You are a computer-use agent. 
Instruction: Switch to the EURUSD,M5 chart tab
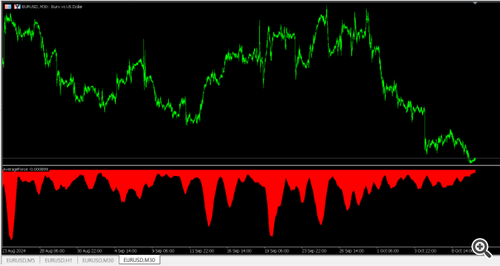pos(21,260)
